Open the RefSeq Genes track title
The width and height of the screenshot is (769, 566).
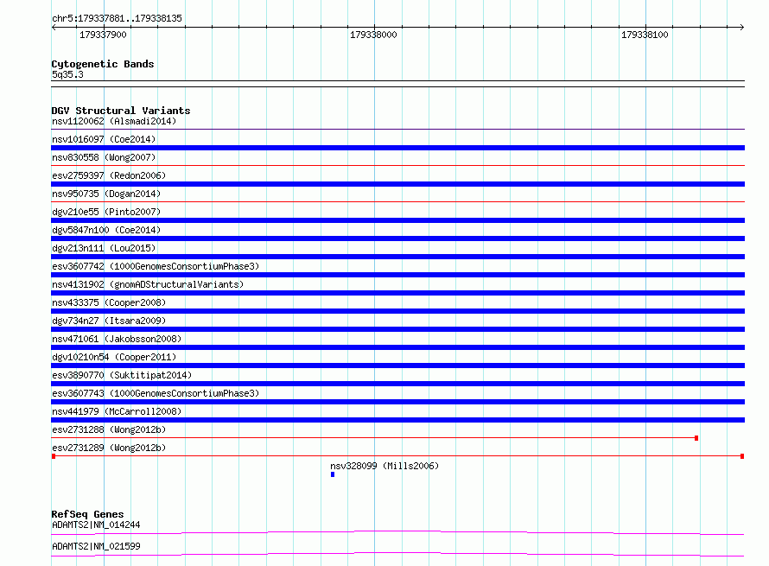pos(87,514)
